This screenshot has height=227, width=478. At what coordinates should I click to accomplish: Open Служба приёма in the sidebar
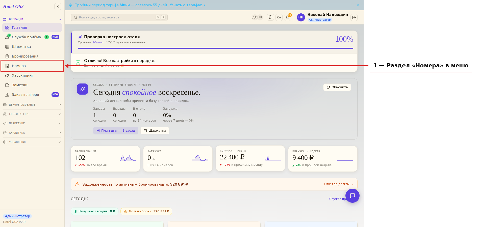point(32,37)
